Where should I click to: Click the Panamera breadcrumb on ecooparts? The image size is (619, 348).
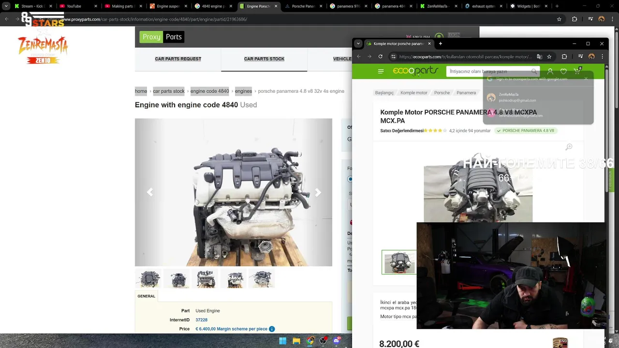466,93
